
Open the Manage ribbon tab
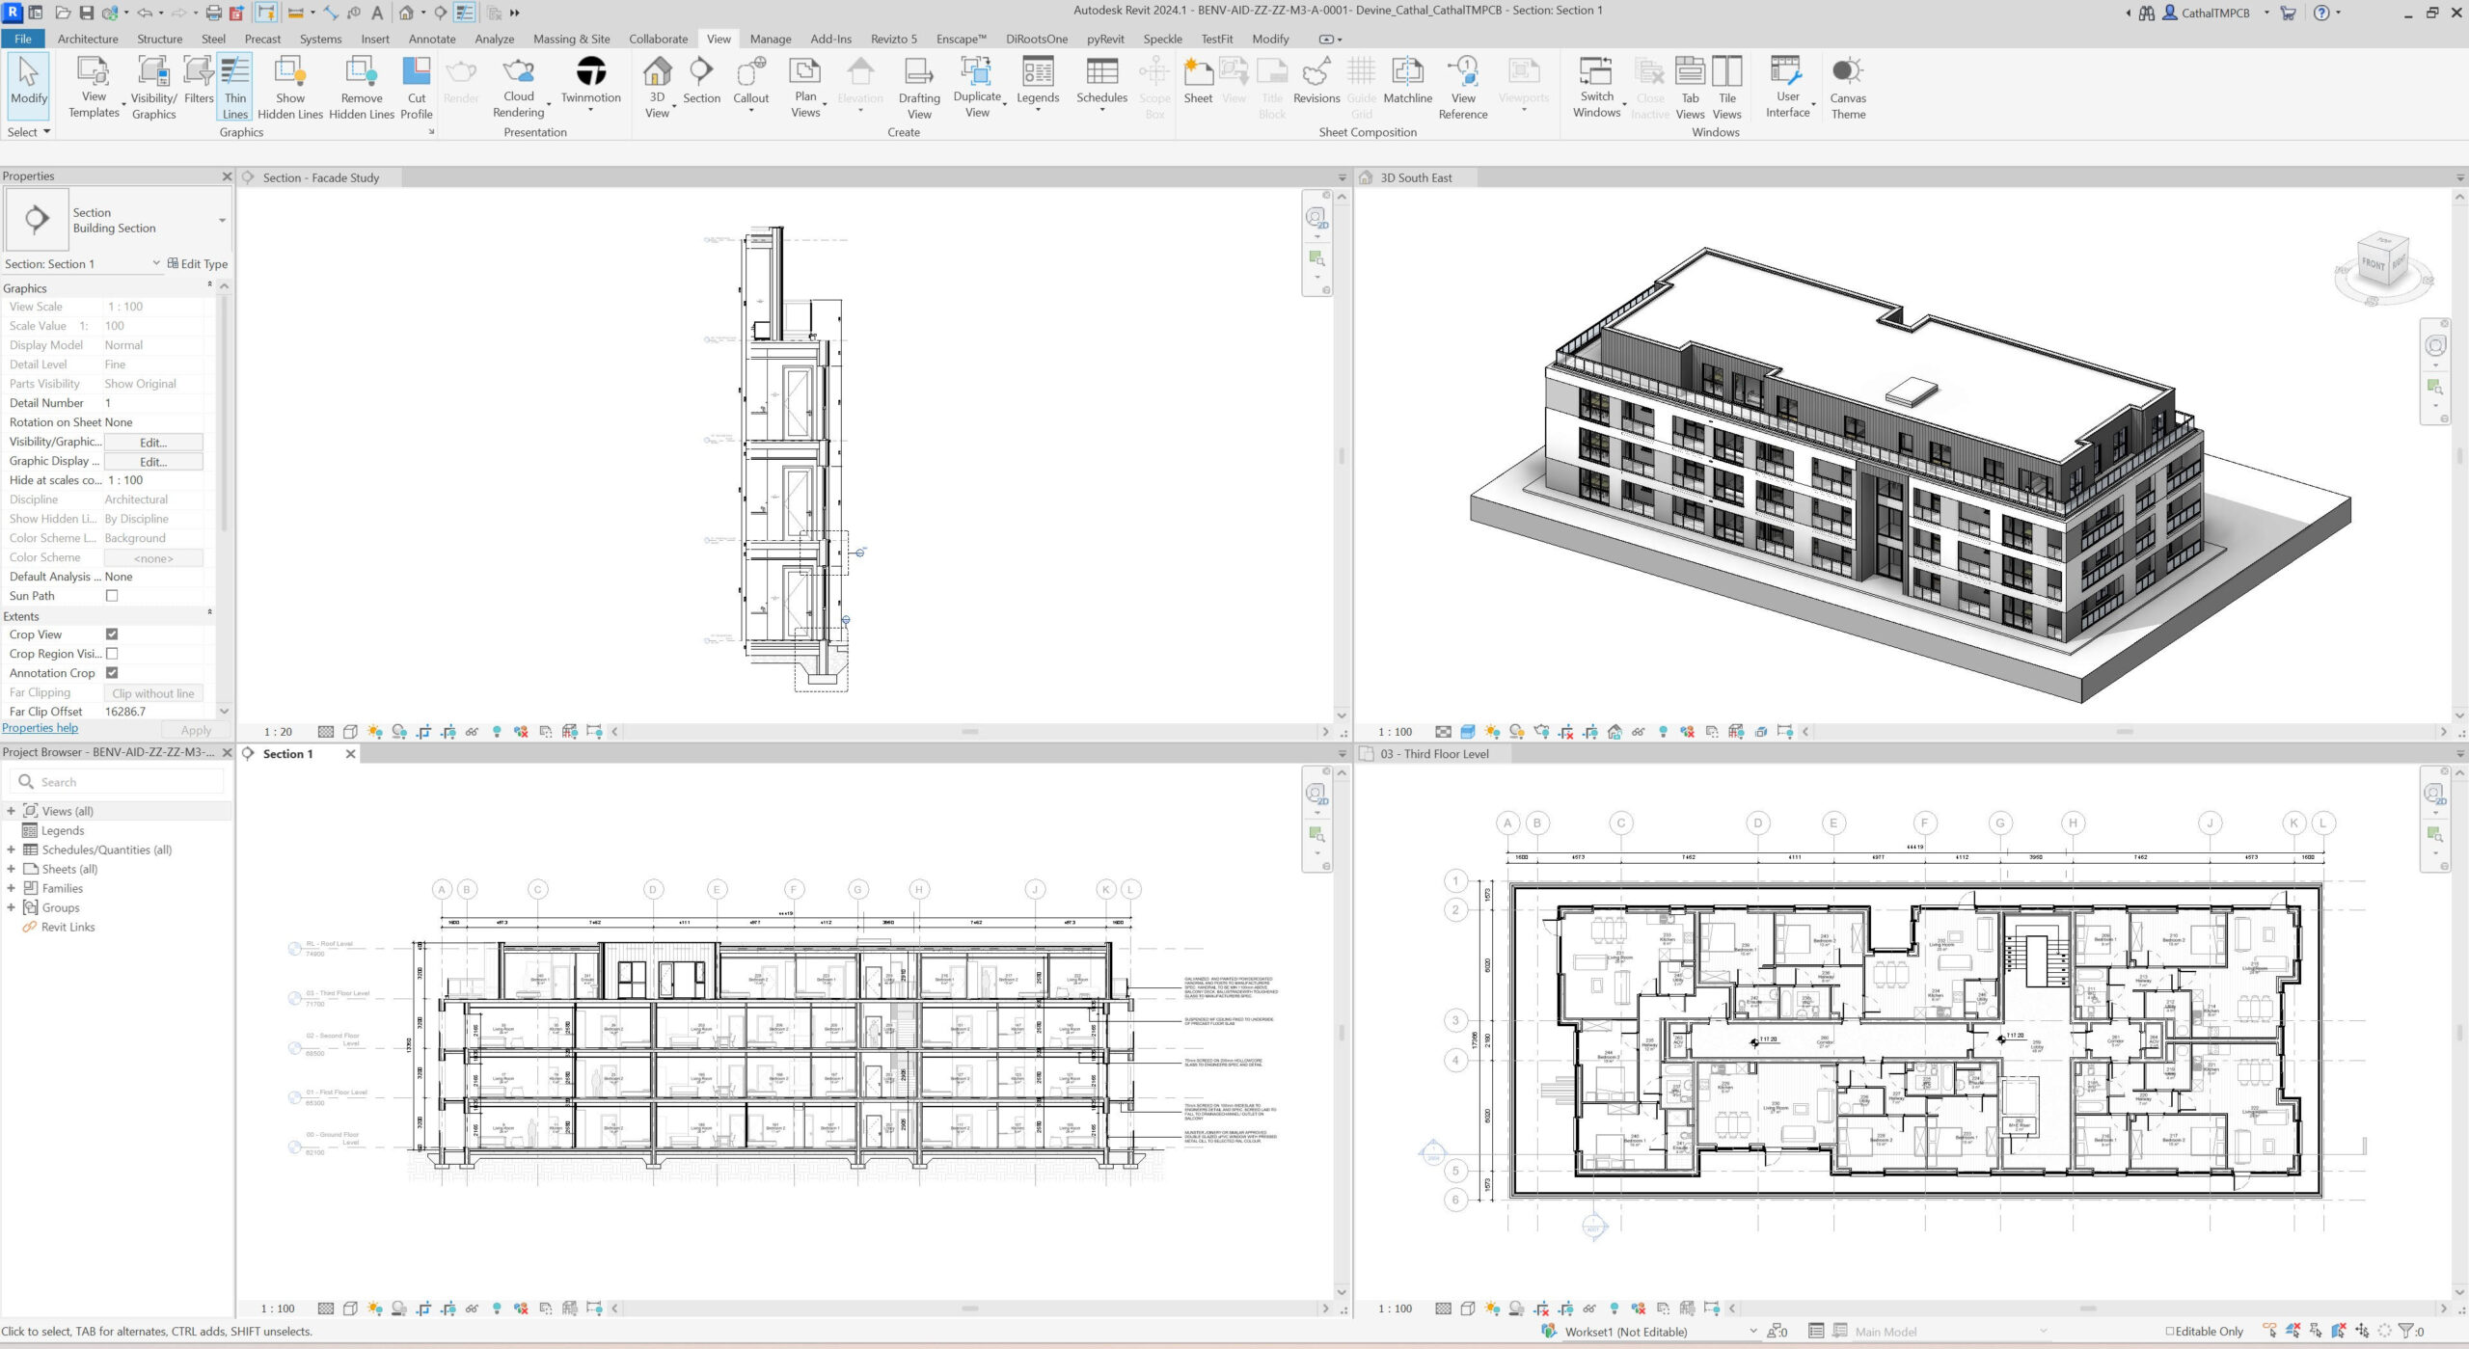point(770,39)
